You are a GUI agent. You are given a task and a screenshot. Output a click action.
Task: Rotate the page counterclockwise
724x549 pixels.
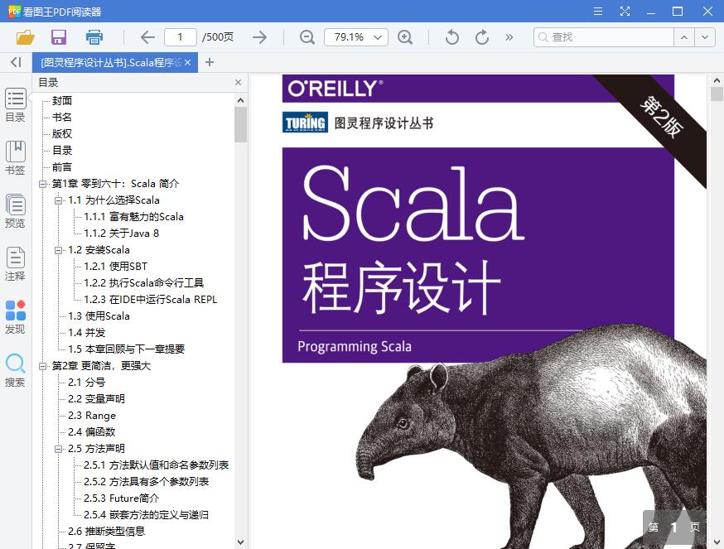tap(452, 37)
